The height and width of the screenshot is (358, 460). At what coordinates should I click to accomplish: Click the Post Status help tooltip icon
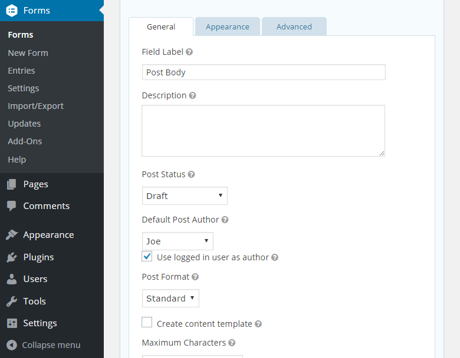(x=191, y=174)
